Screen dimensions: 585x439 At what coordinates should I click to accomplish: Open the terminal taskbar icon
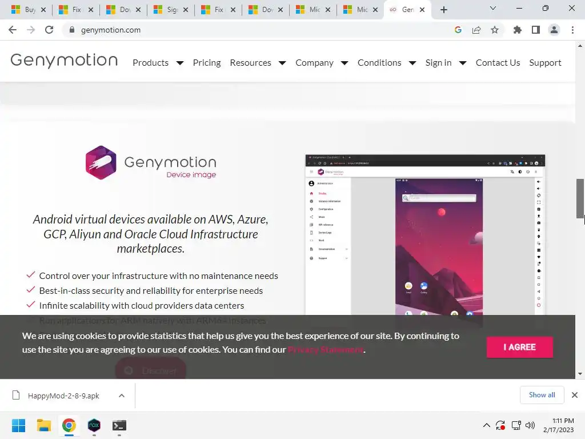(119, 425)
